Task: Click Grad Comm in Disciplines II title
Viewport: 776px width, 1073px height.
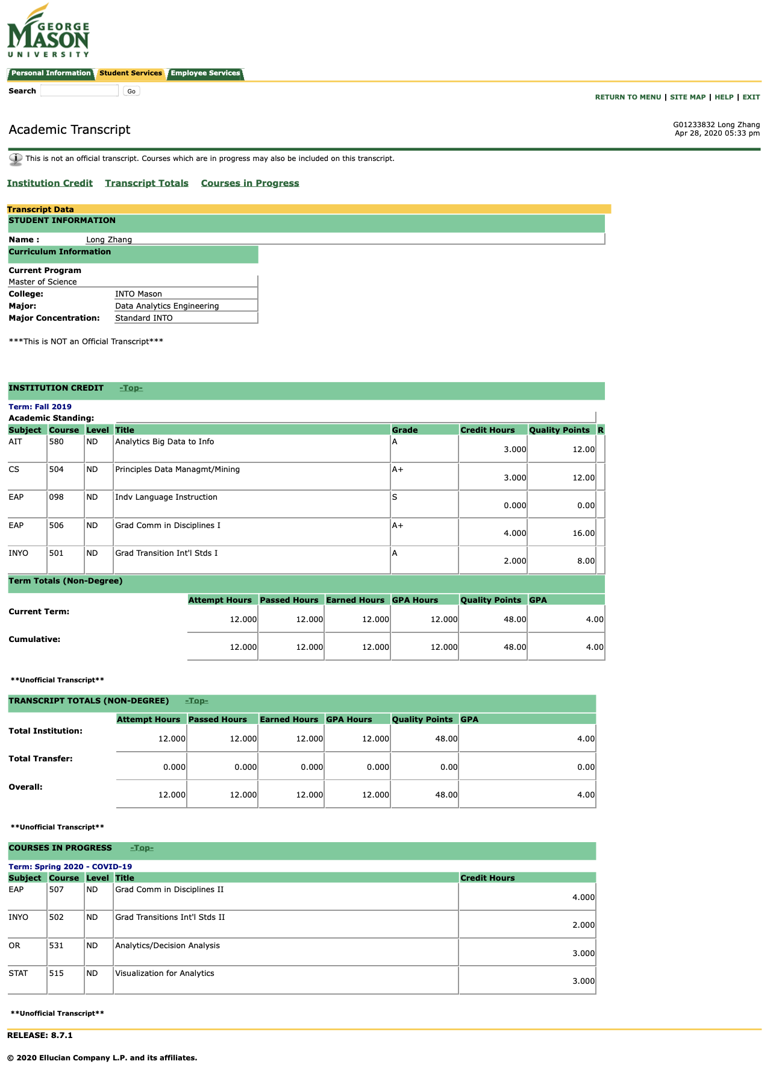Action: (169, 890)
